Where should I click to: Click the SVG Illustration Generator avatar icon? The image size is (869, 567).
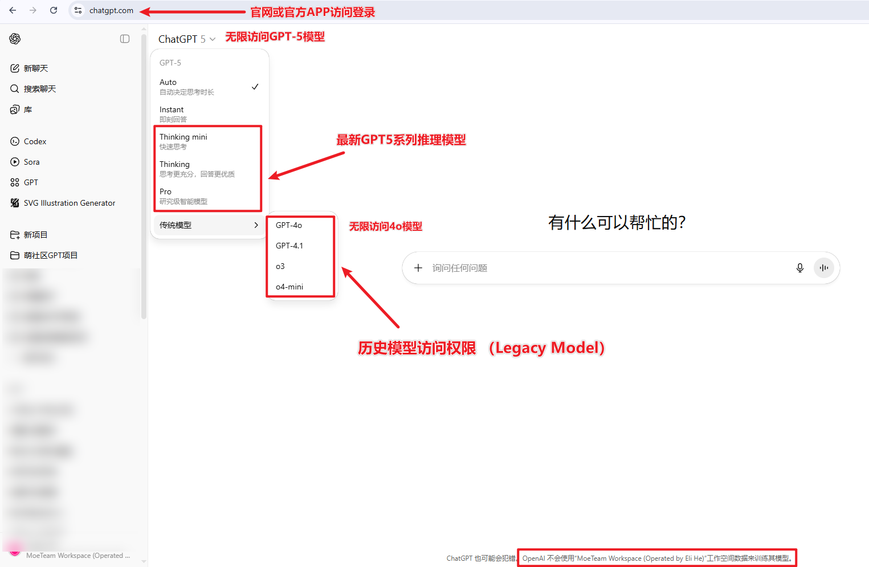pos(15,203)
